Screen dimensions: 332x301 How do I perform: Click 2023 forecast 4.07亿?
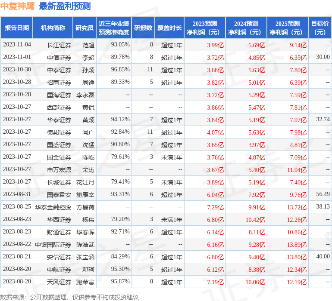(x=215, y=132)
